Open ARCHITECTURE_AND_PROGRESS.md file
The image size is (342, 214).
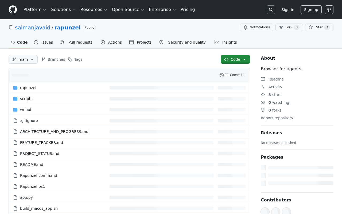(54, 132)
